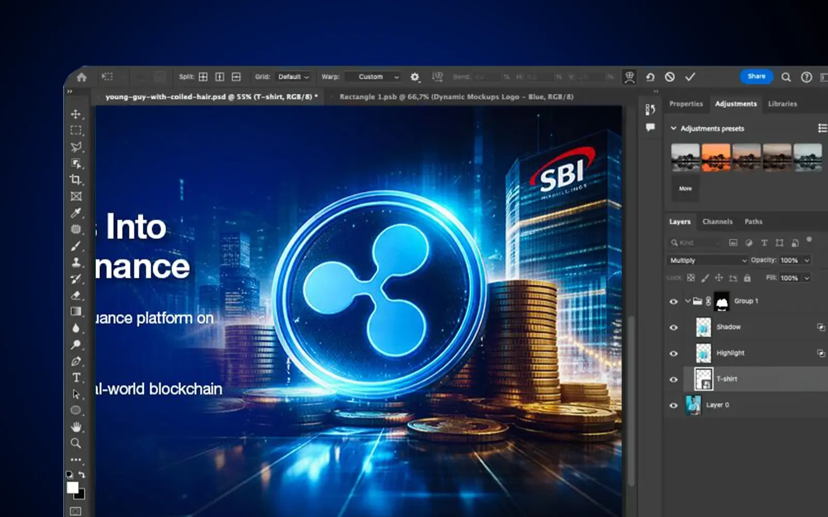Commit the warp transform with checkmark
This screenshot has width=828, height=517.
[690, 77]
